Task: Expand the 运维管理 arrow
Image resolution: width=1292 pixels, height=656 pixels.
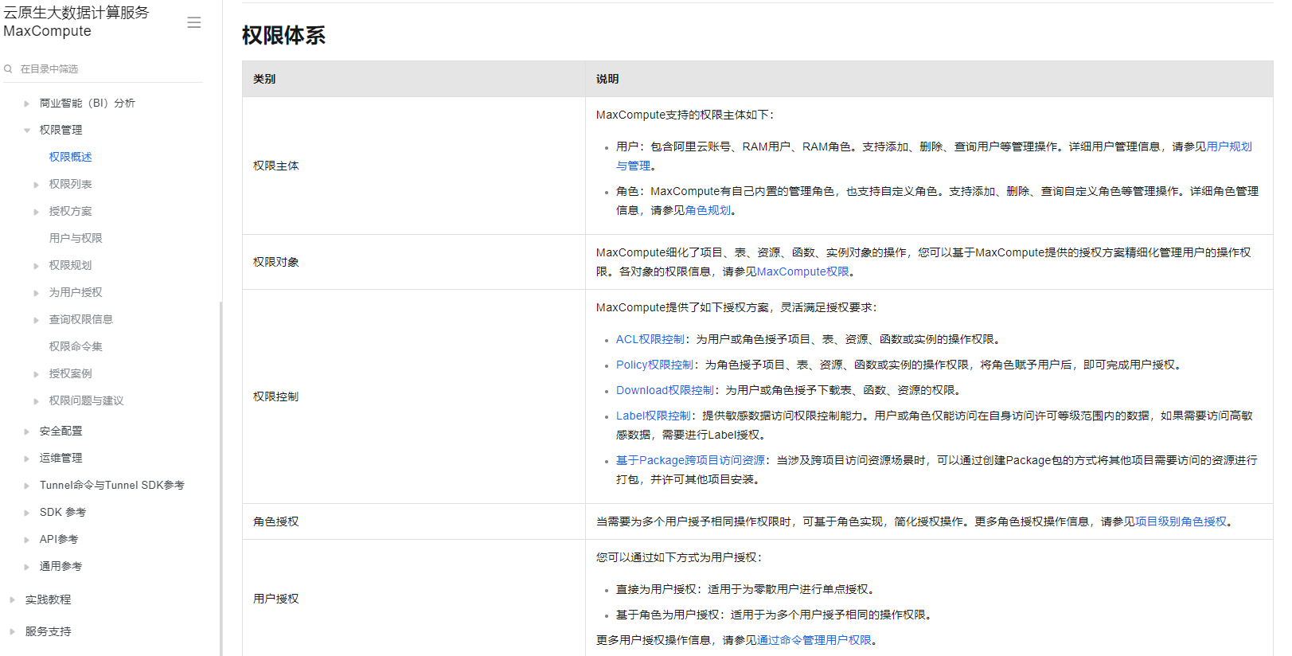Action: click(x=26, y=459)
